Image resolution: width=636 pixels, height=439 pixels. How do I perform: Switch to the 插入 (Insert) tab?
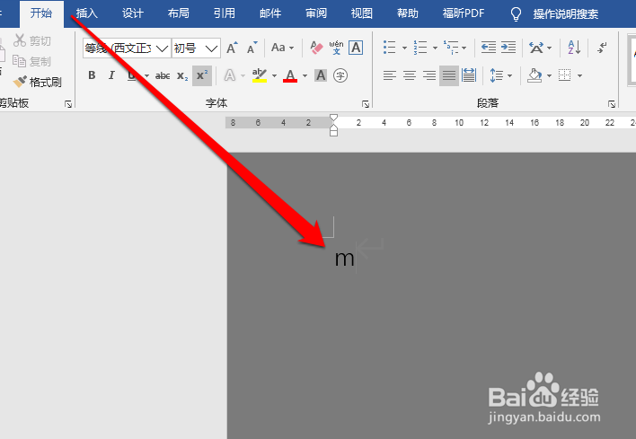click(87, 13)
